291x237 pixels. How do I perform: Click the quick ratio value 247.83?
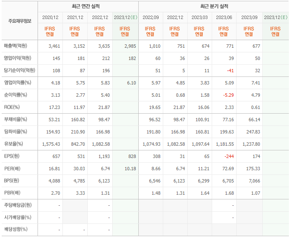point(253,132)
